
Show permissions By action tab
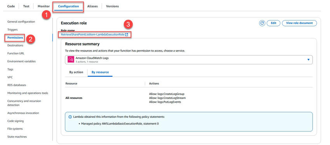click(x=76, y=72)
